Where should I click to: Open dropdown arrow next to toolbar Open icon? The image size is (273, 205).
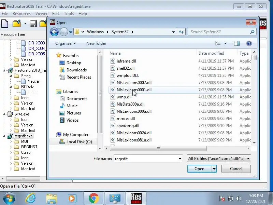tap(25, 24)
